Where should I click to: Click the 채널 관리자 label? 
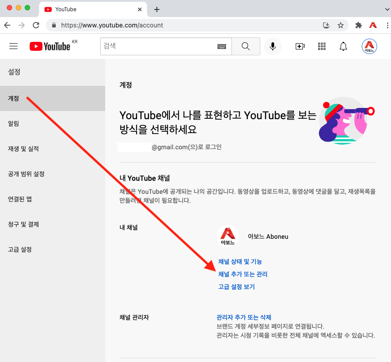click(134, 317)
